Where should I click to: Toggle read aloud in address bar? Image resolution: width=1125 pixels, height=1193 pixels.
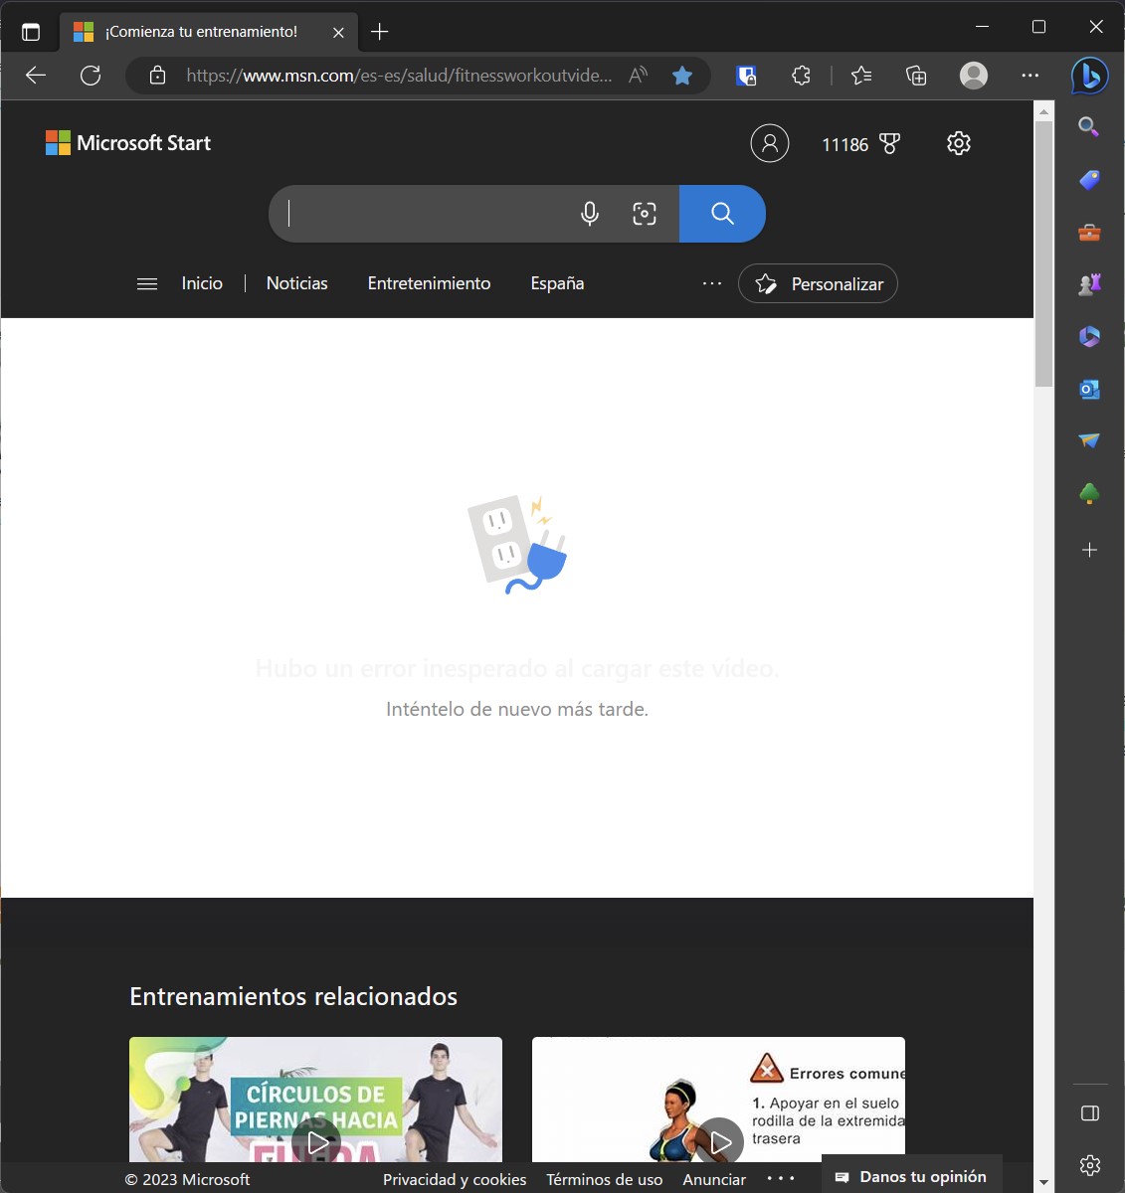[639, 76]
